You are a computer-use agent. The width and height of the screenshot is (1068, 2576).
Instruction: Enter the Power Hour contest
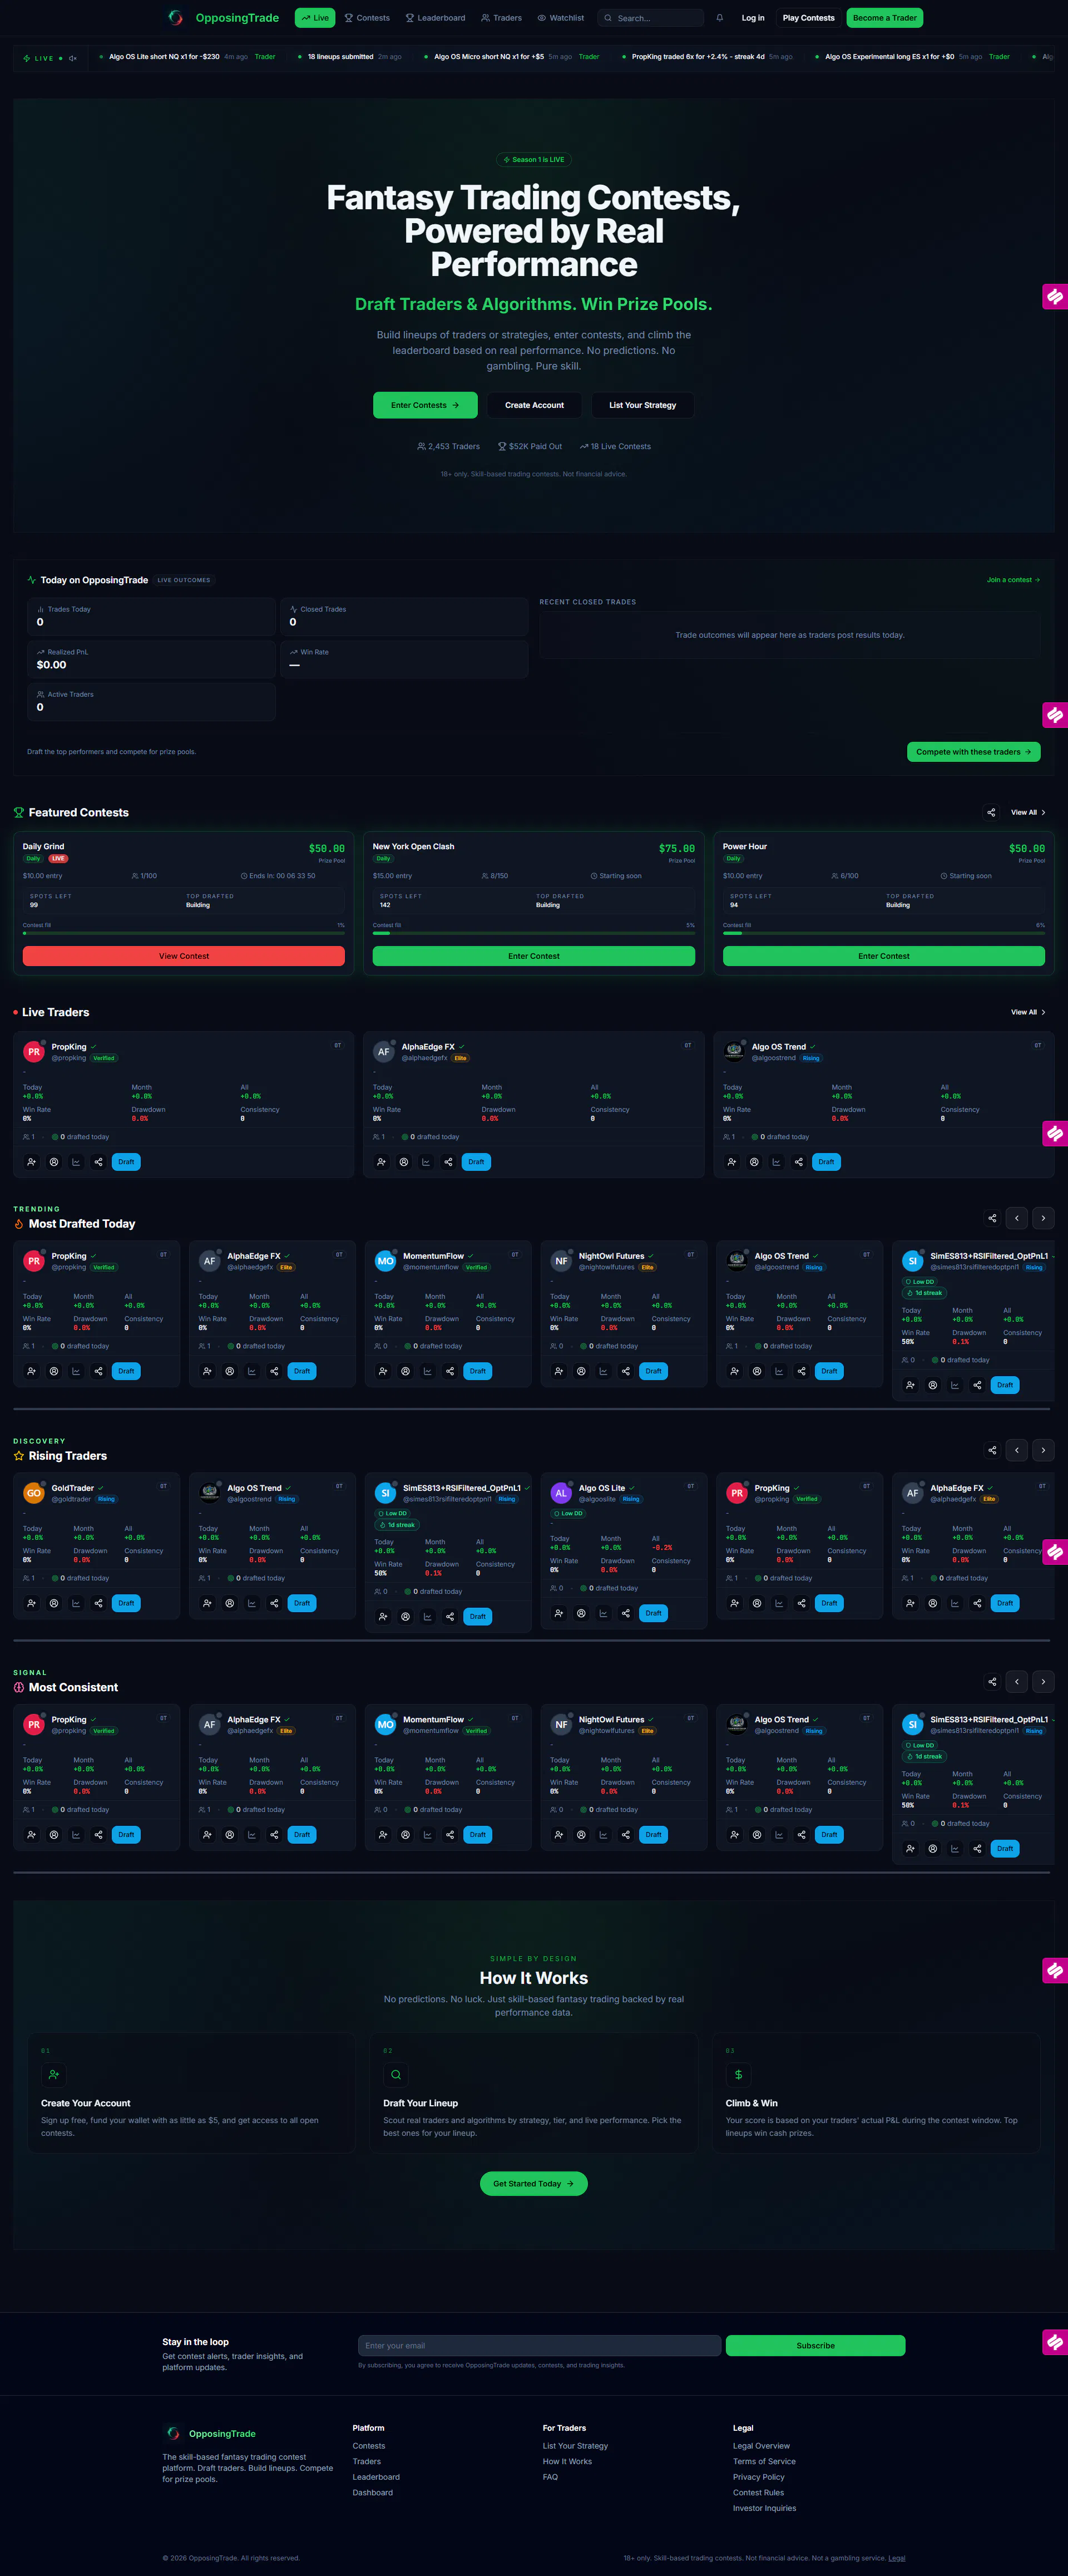[x=884, y=956]
